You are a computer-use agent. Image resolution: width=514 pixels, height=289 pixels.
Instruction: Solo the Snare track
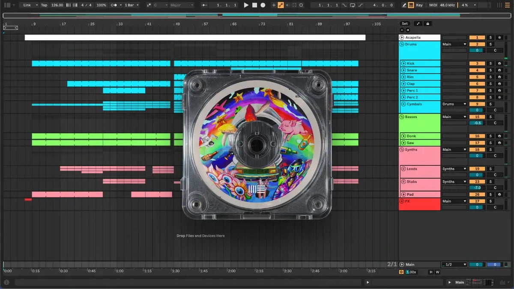pyautogui.click(x=491, y=70)
